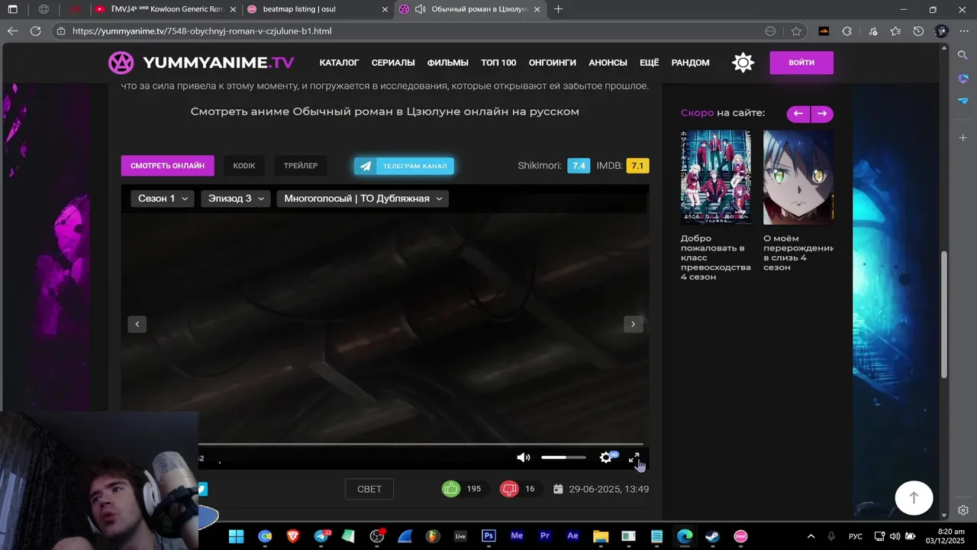Image resolution: width=977 pixels, height=550 pixels.
Task: Click the calendar icon beside 29-06-2025
Action: (558, 489)
